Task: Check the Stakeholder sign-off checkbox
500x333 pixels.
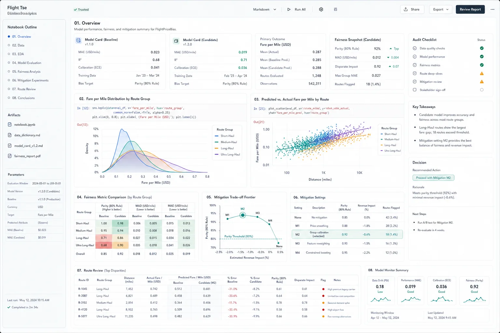Action: [x=415, y=90]
